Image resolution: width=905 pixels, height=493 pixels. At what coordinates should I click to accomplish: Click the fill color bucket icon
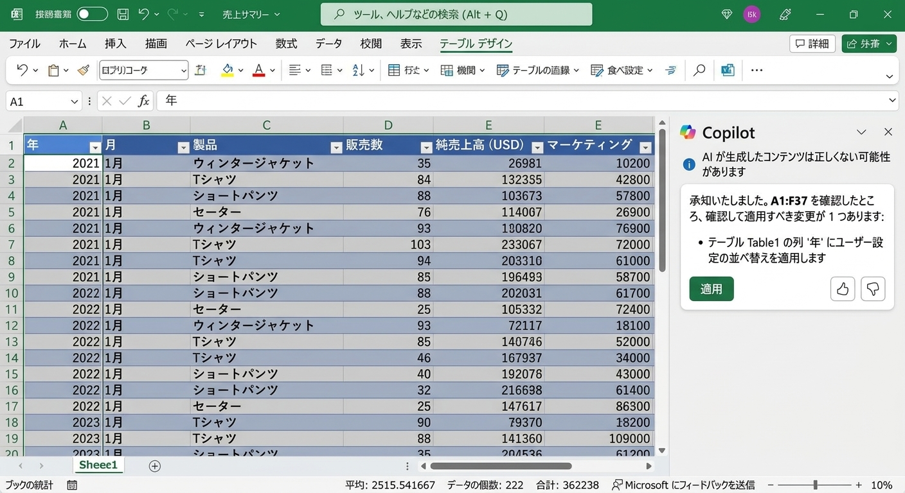[227, 70]
